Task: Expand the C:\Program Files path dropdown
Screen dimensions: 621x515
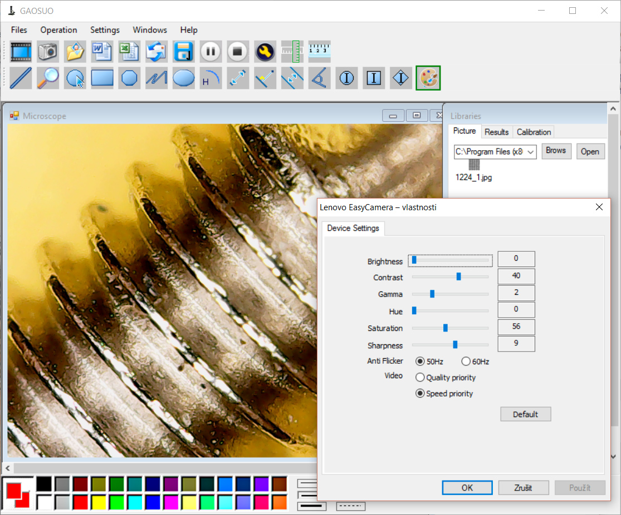Action: coord(530,152)
